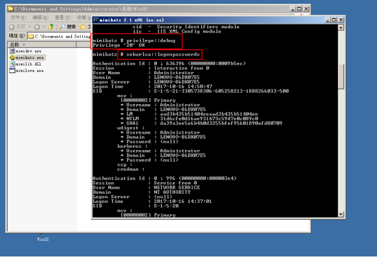Click the Forward arrow icon in Explorer
377x257 pixels.
pos(37,27)
